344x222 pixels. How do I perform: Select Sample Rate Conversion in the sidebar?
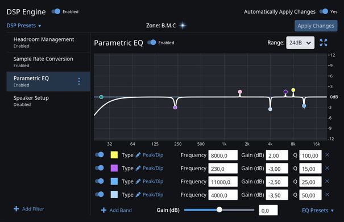point(48,61)
